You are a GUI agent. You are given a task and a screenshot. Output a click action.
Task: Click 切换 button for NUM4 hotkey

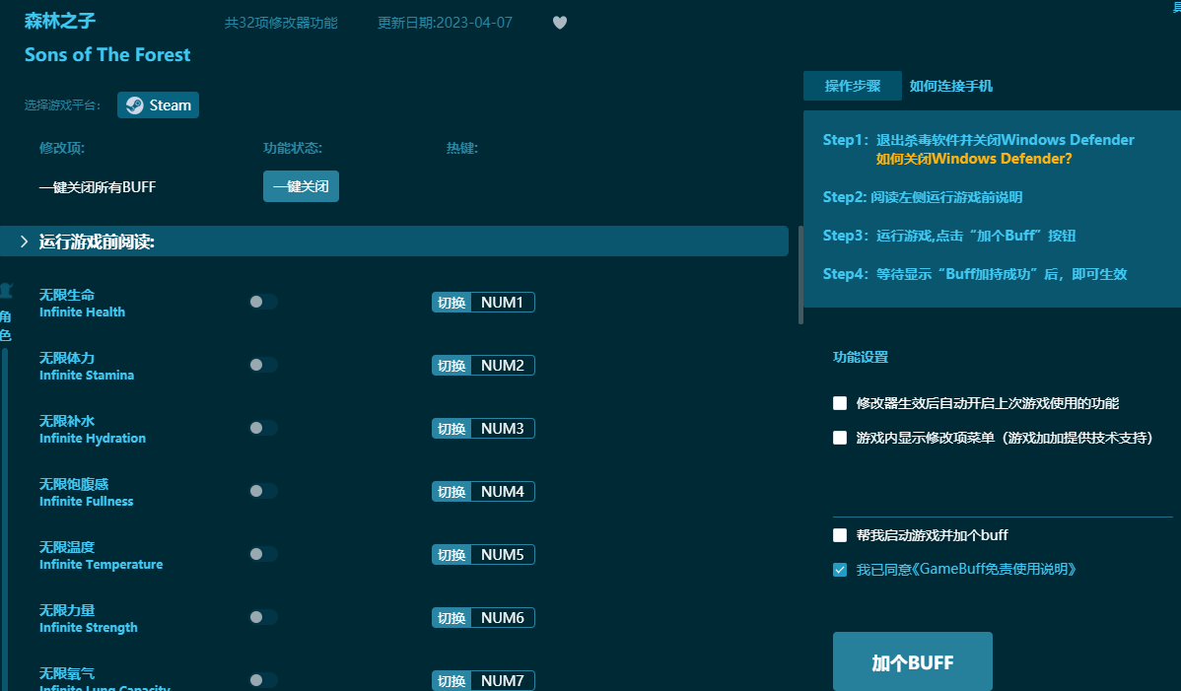452,492
